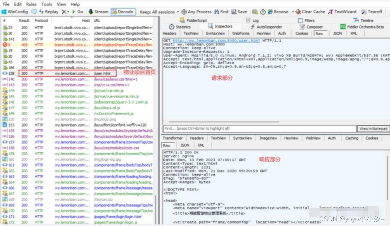Click Clear Cache on the toolbar

[311, 12]
